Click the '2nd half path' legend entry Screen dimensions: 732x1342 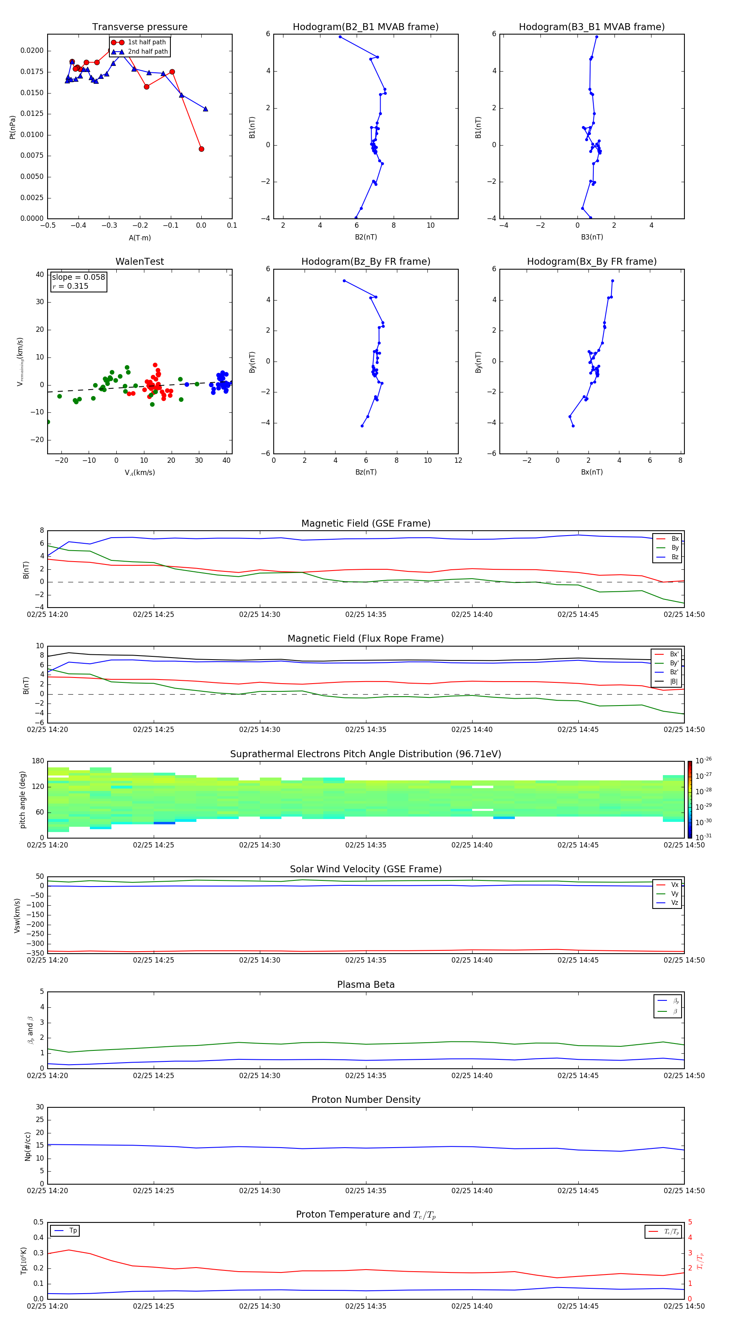point(139,52)
